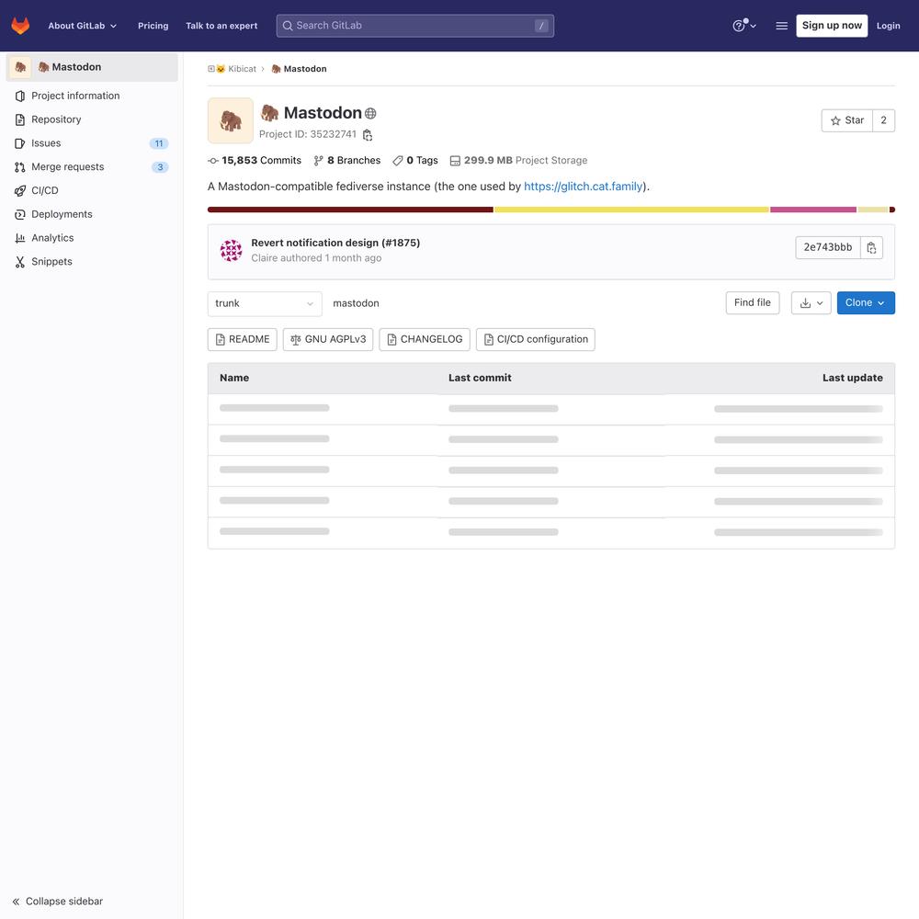
Task: Open Talk to an expert
Action: click(x=221, y=26)
